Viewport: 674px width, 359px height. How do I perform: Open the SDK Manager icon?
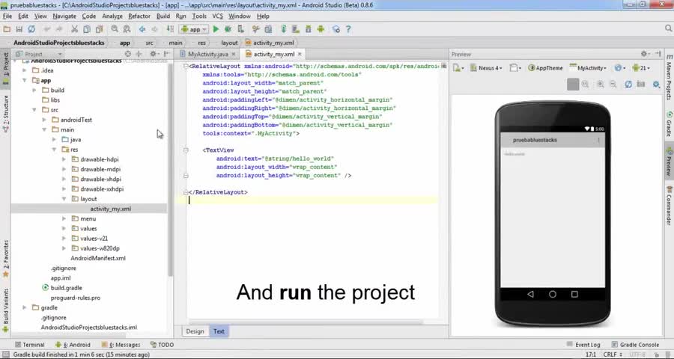pos(309,29)
